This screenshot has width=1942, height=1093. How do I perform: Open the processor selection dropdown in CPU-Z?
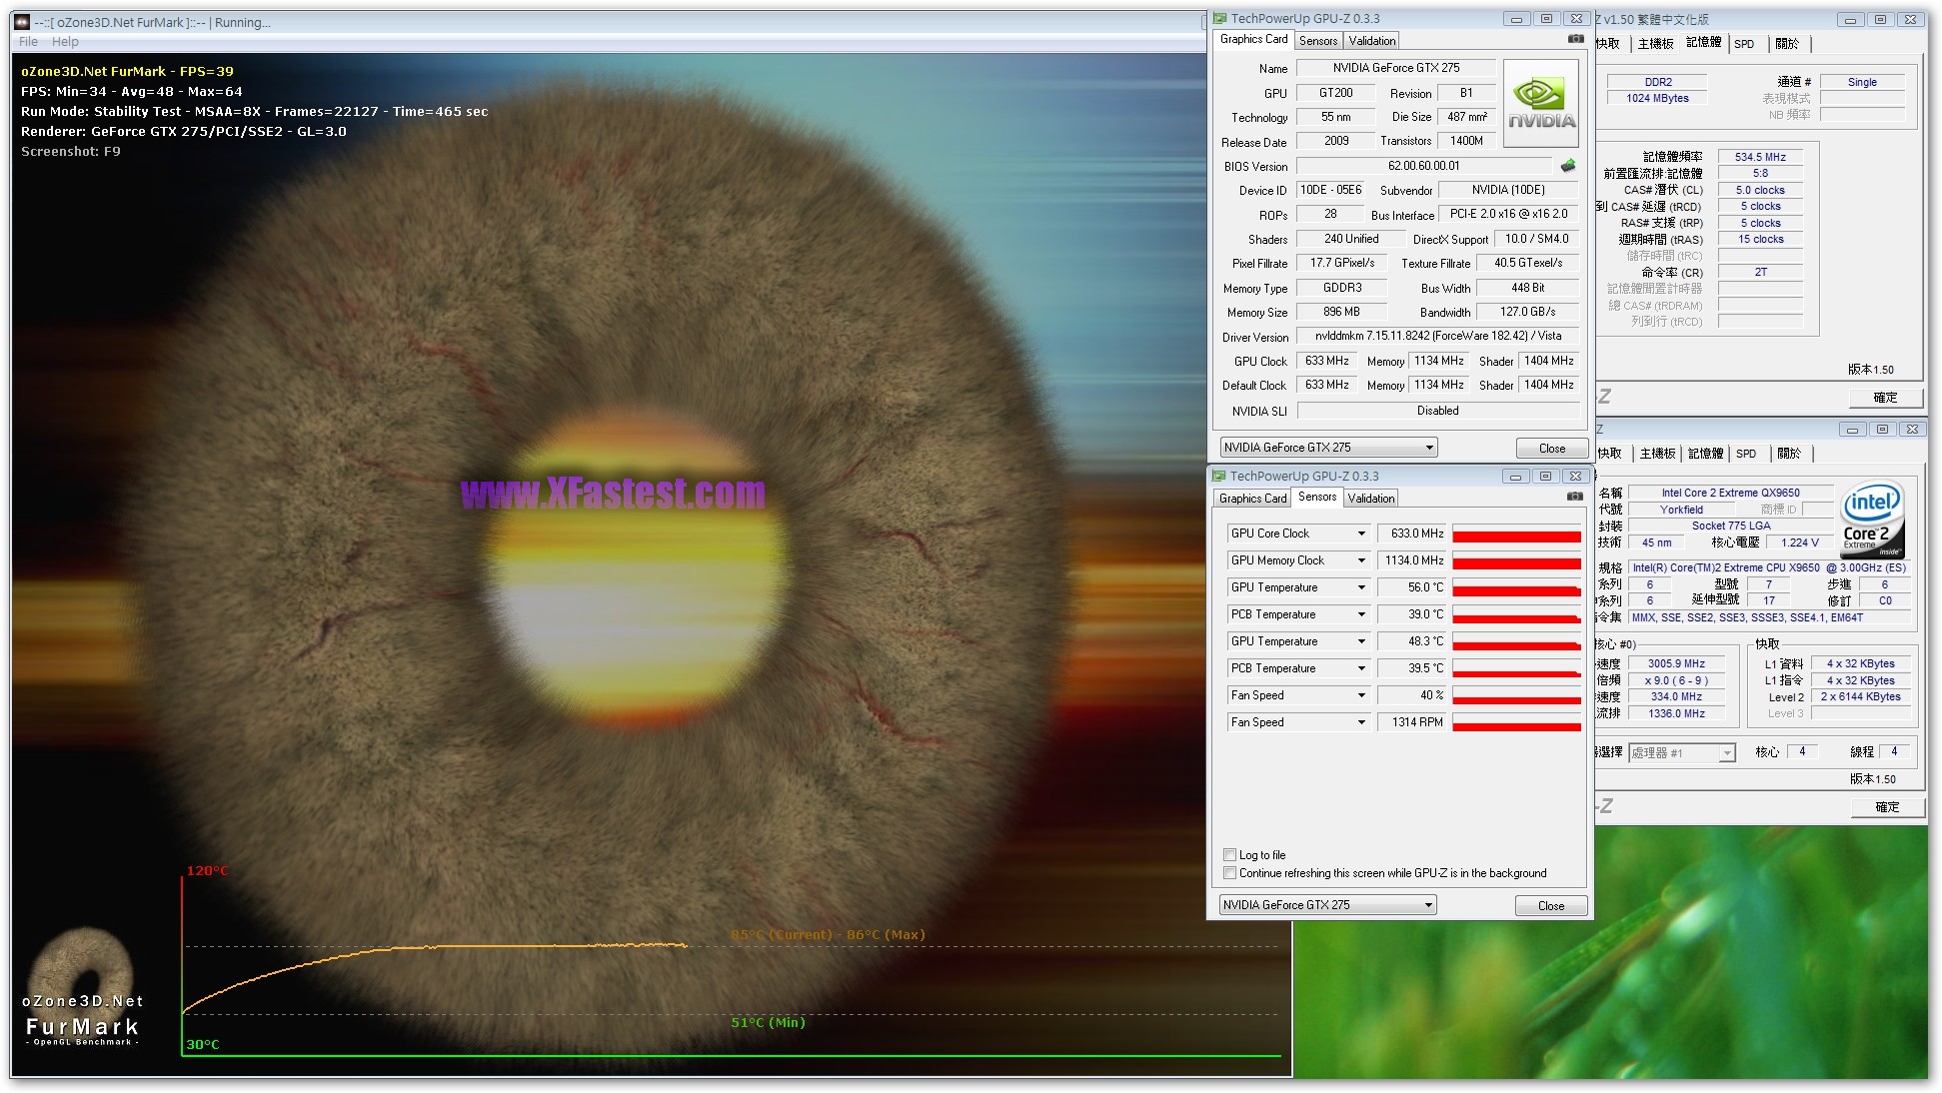pyautogui.click(x=1726, y=753)
